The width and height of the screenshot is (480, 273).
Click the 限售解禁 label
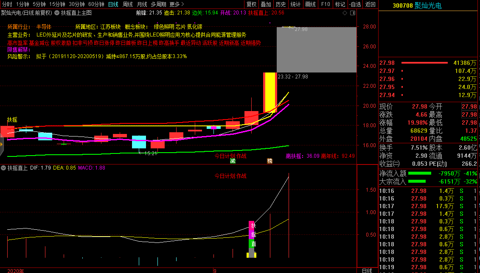tap(19, 50)
